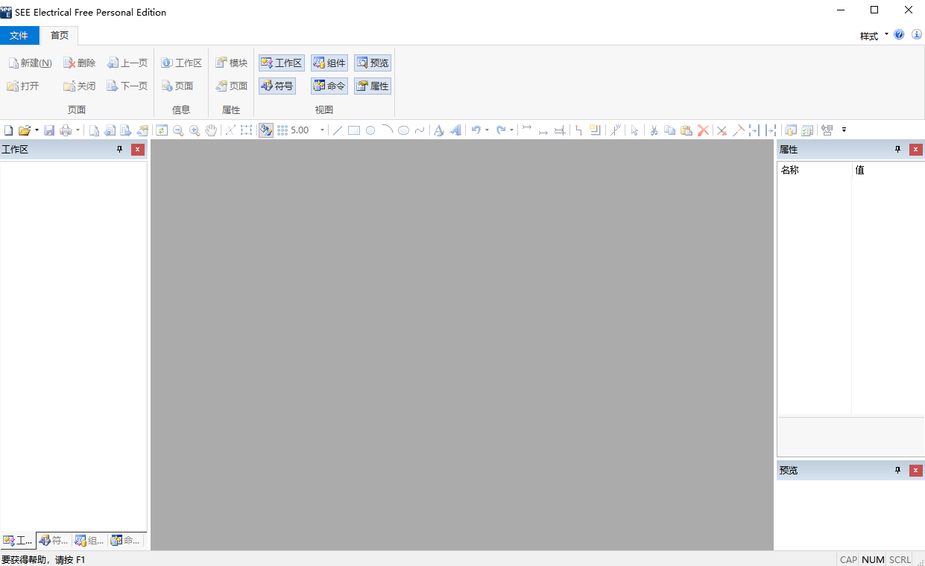
Task: Open the 样式 style dropdown
Action: (874, 36)
